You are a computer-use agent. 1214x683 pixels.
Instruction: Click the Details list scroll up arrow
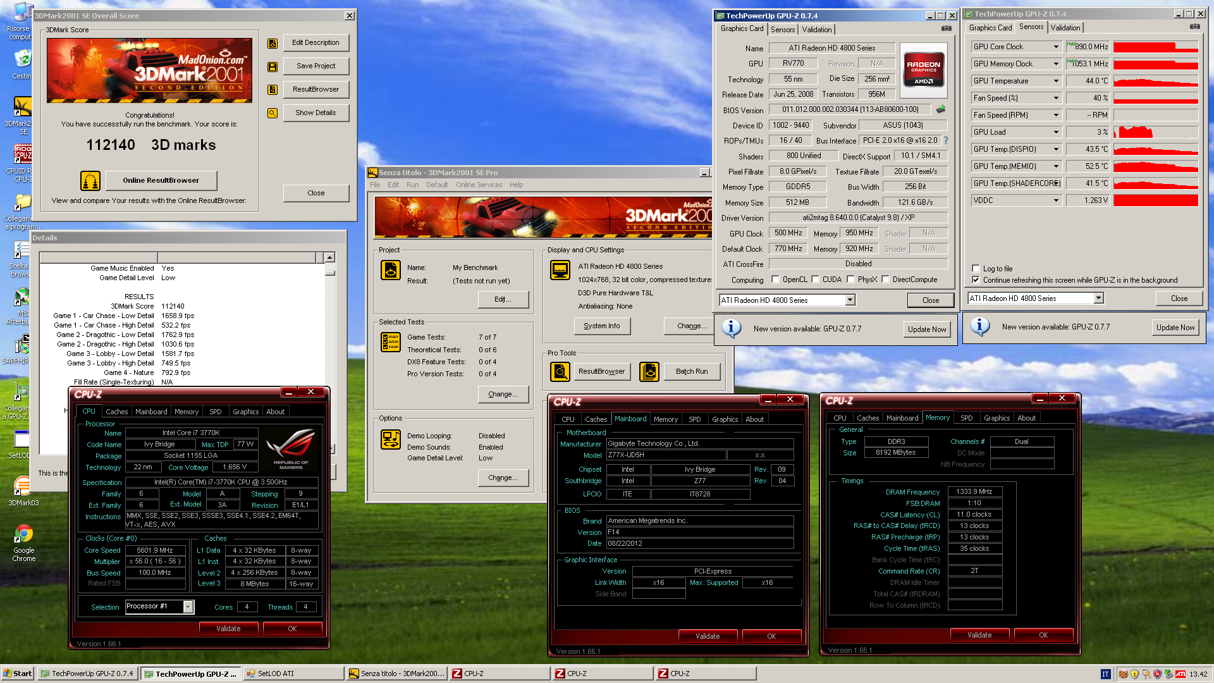[329, 257]
